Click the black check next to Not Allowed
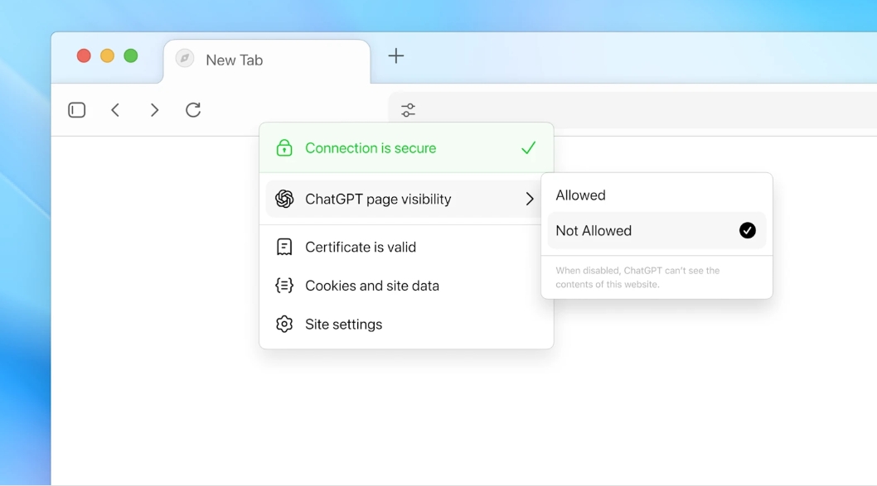 747,230
